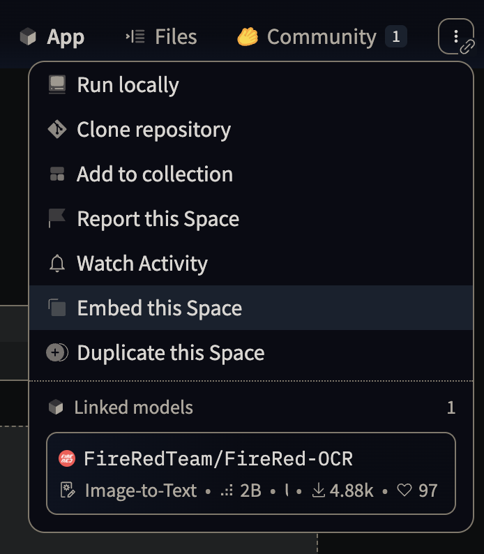Click the Run locally computer icon

coord(57,85)
